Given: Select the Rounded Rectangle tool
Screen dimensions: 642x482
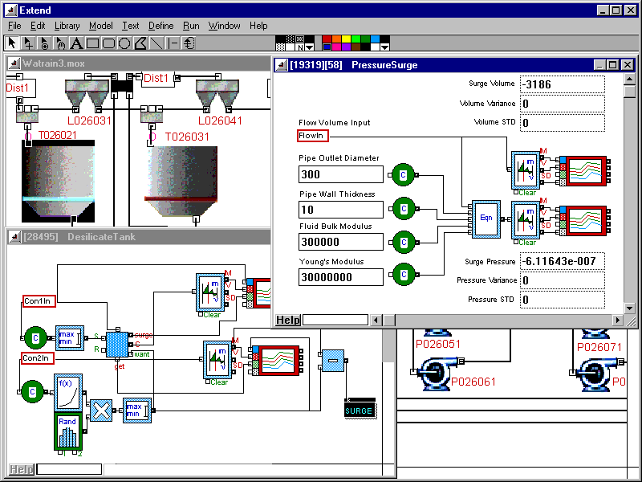Looking at the screenshot, I should tap(108, 43).
